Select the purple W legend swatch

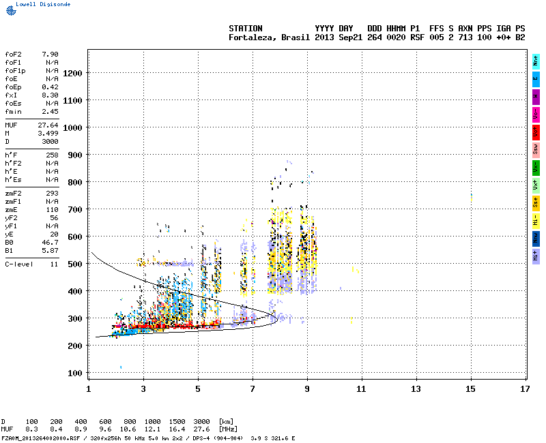[x=536, y=97]
